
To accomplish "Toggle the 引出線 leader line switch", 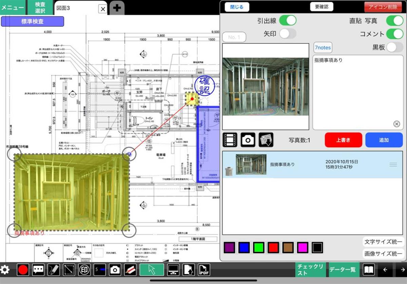I will tap(288, 20).
